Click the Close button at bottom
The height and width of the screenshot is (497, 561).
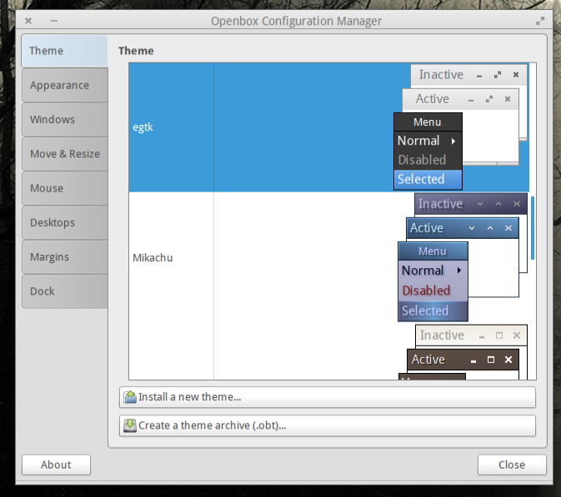pyautogui.click(x=512, y=465)
